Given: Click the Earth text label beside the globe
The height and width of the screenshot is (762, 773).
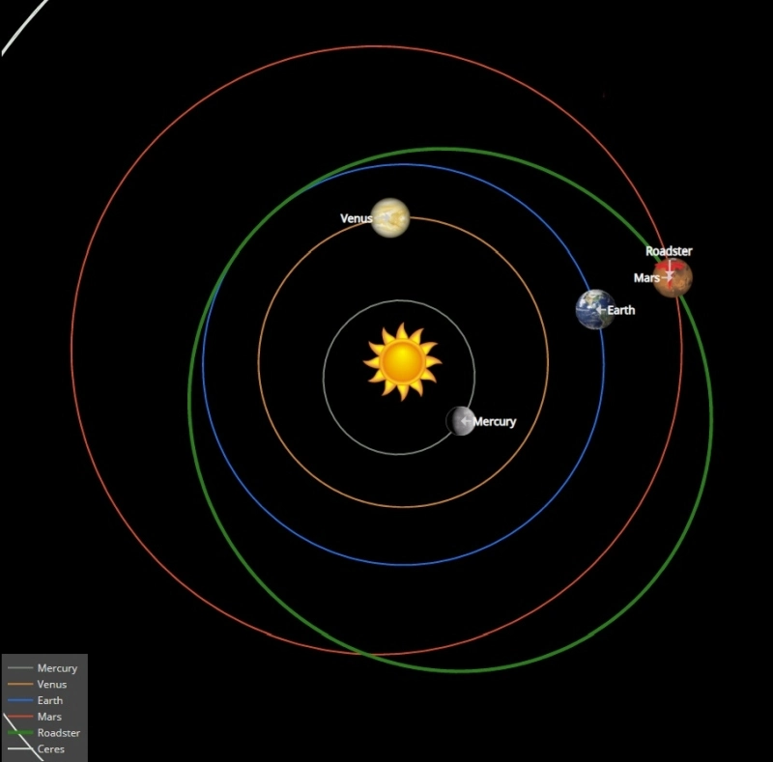Looking at the screenshot, I should coord(622,310).
